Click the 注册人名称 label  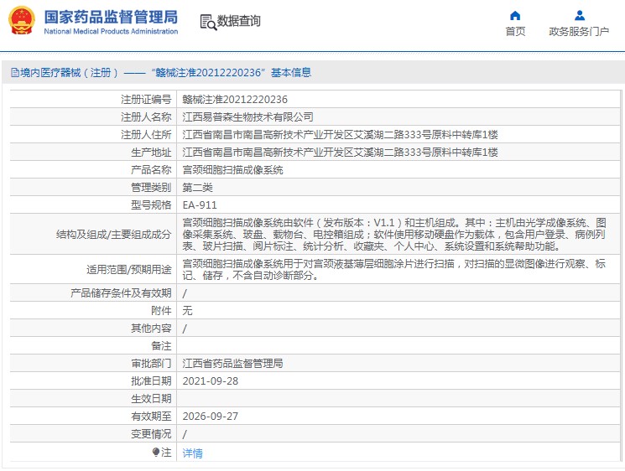(146, 116)
